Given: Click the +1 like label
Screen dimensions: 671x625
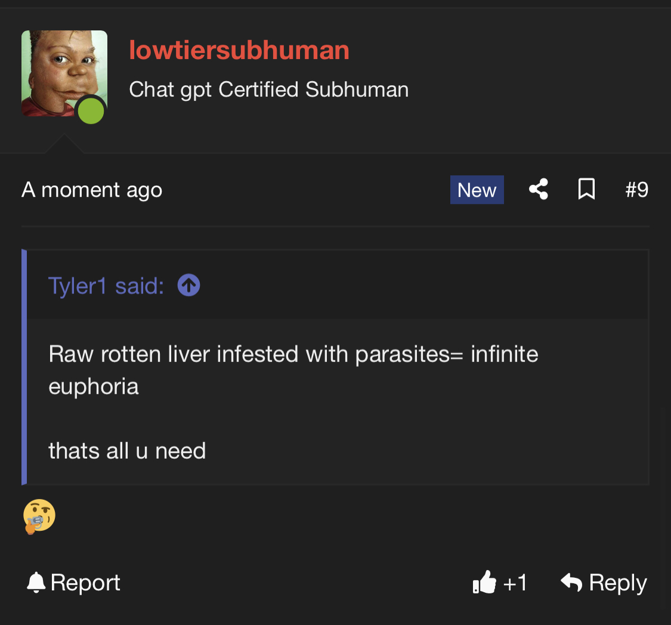Looking at the screenshot, I should [515, 583].
